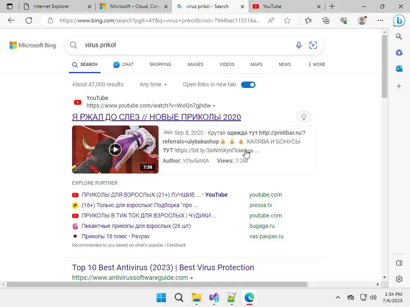Open Top 10 Best Antivirus (2023) link
Image resolution: width=410 pixels, height=307 pixels.
163,267
